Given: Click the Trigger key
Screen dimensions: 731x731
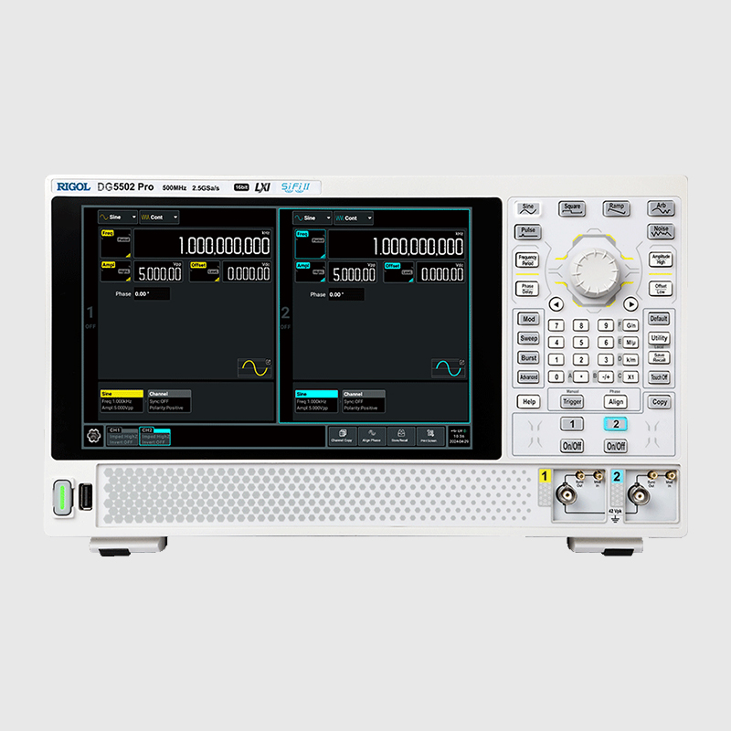Looking at the screenshot, I should click(x=572, y=401).
